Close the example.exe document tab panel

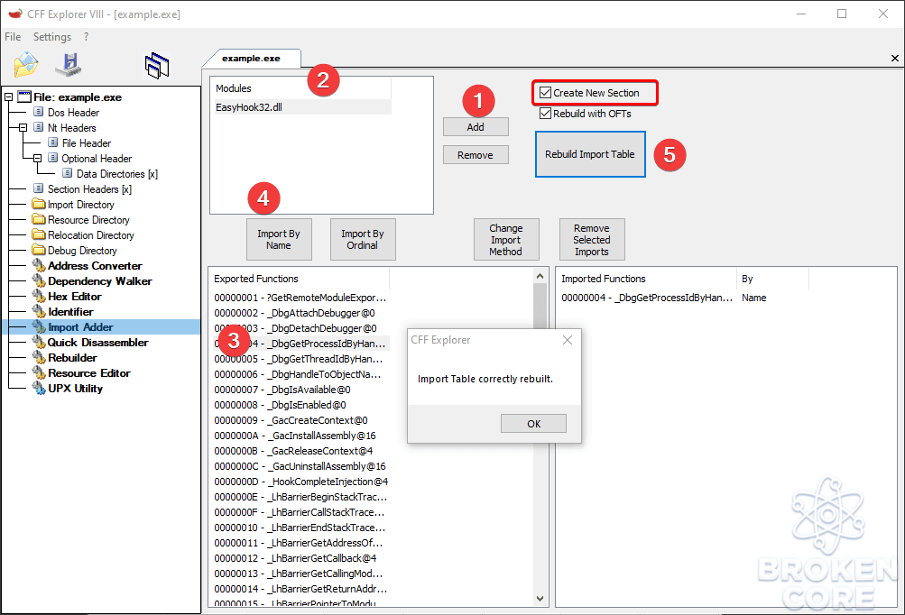[x=894, y=58]
